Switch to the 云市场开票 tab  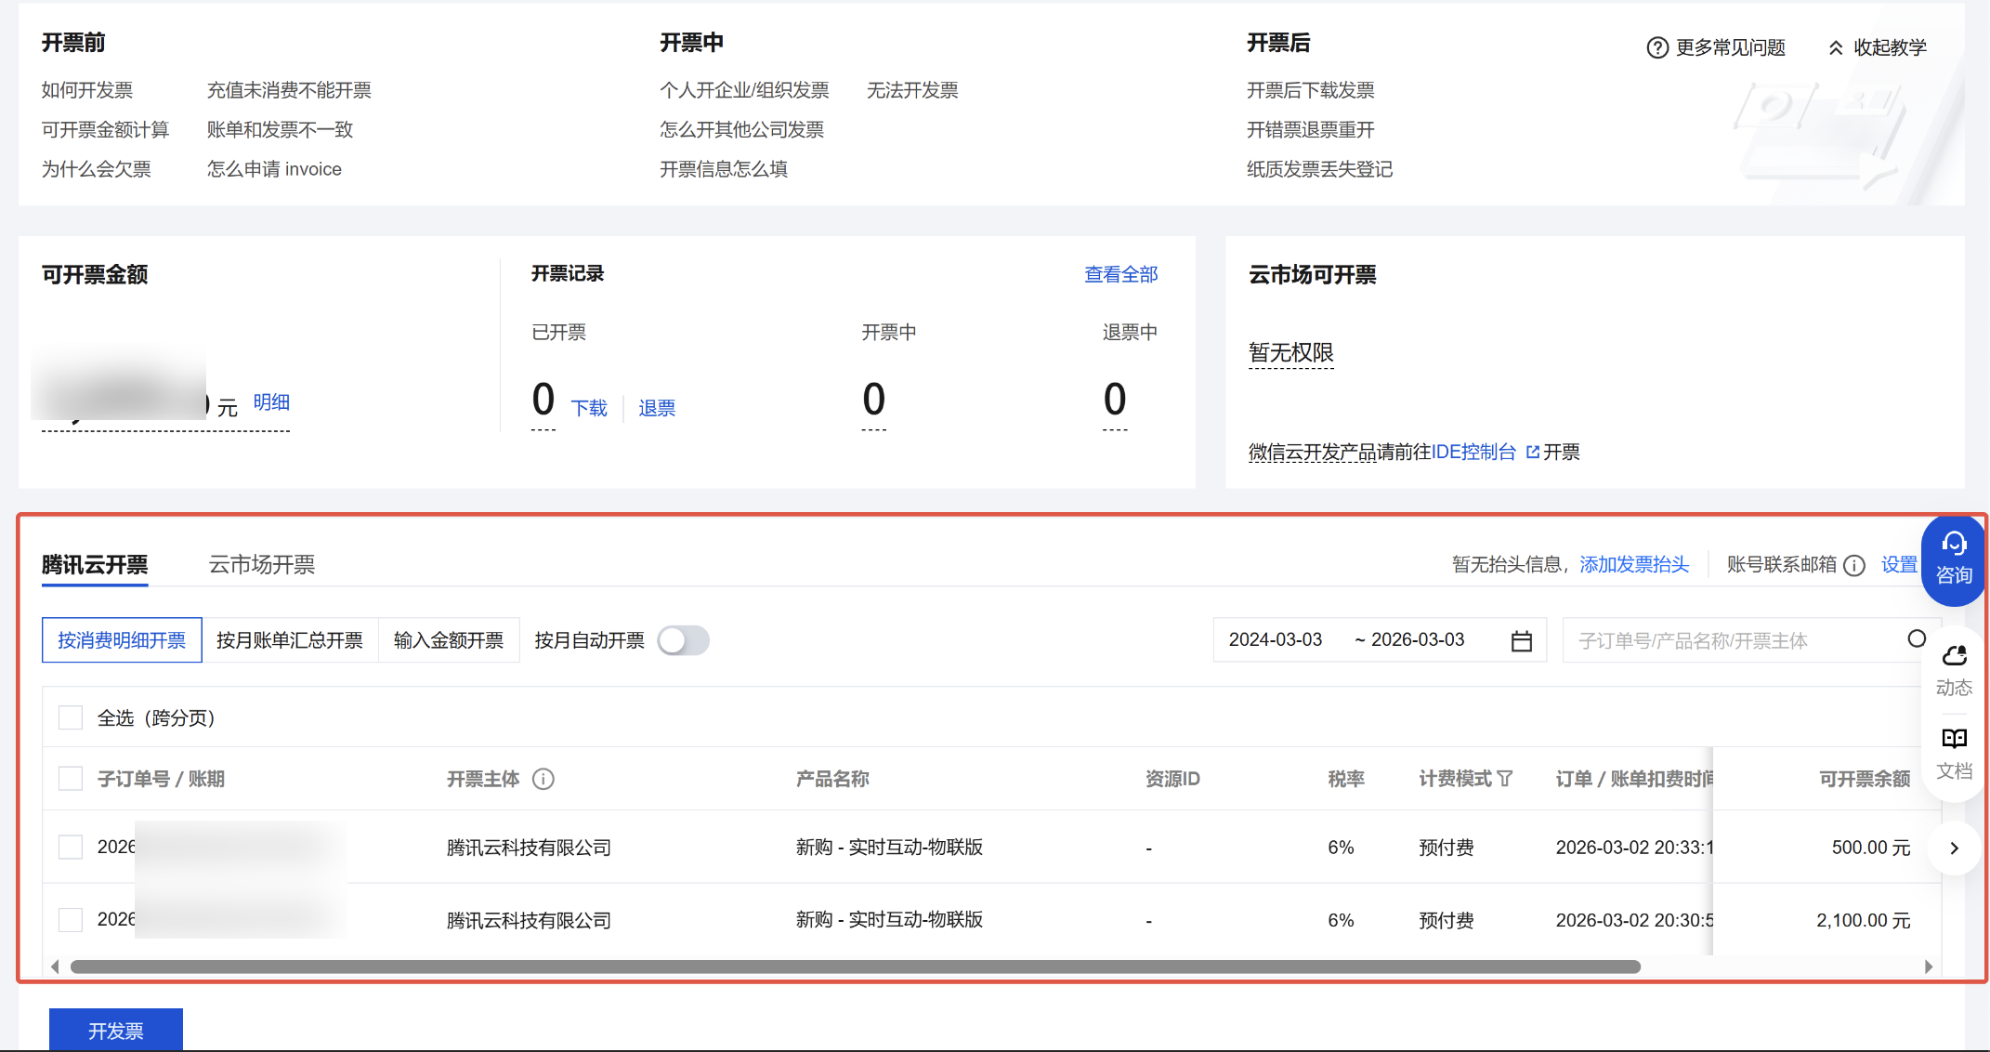pos(262,565)
